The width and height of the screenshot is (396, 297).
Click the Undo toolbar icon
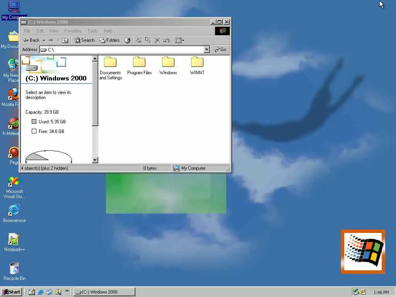point(166,40)
